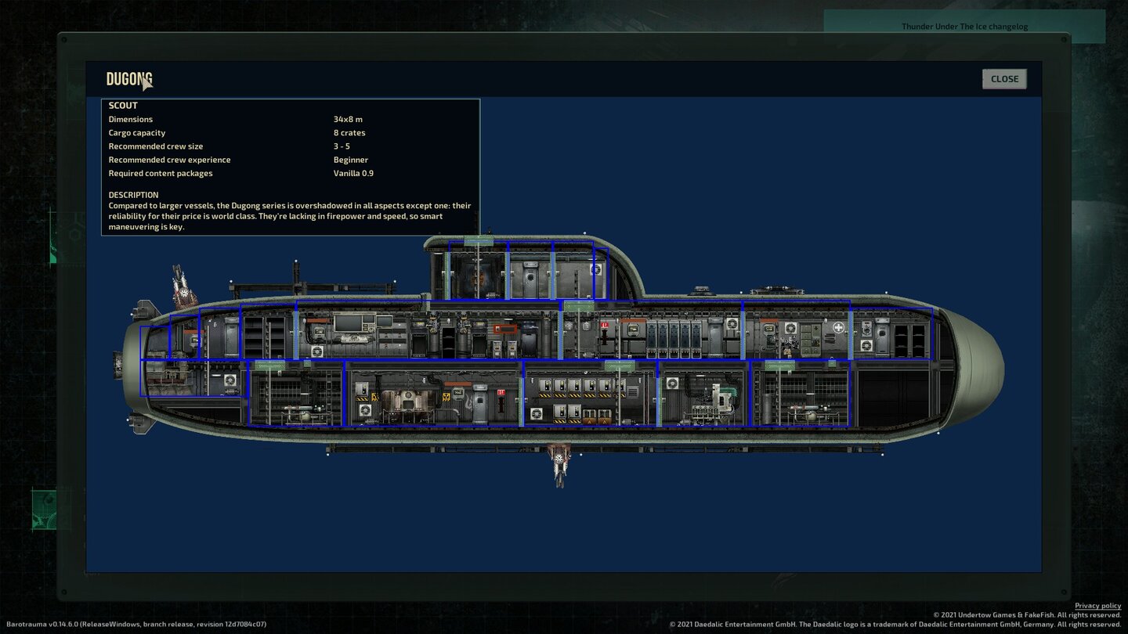Screen dimensions: 1128x634
Task: Click the Dugong description paragraph
Action: [290, 216]
